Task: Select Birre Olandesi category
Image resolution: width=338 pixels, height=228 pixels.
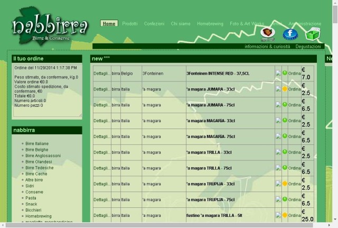Action: point(39,162)
